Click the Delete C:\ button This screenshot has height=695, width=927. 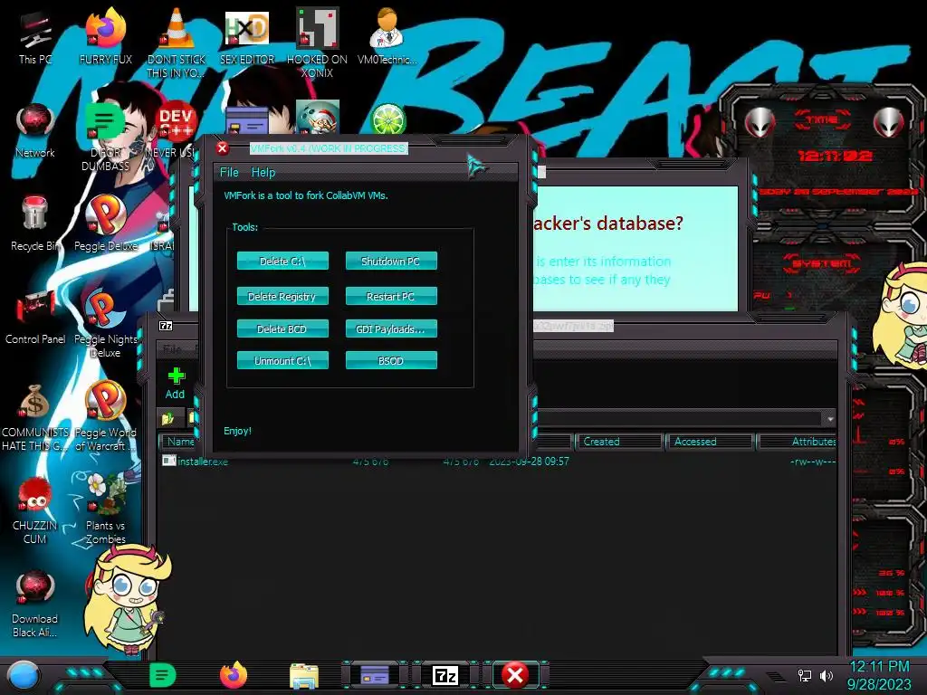pos(282,262)
